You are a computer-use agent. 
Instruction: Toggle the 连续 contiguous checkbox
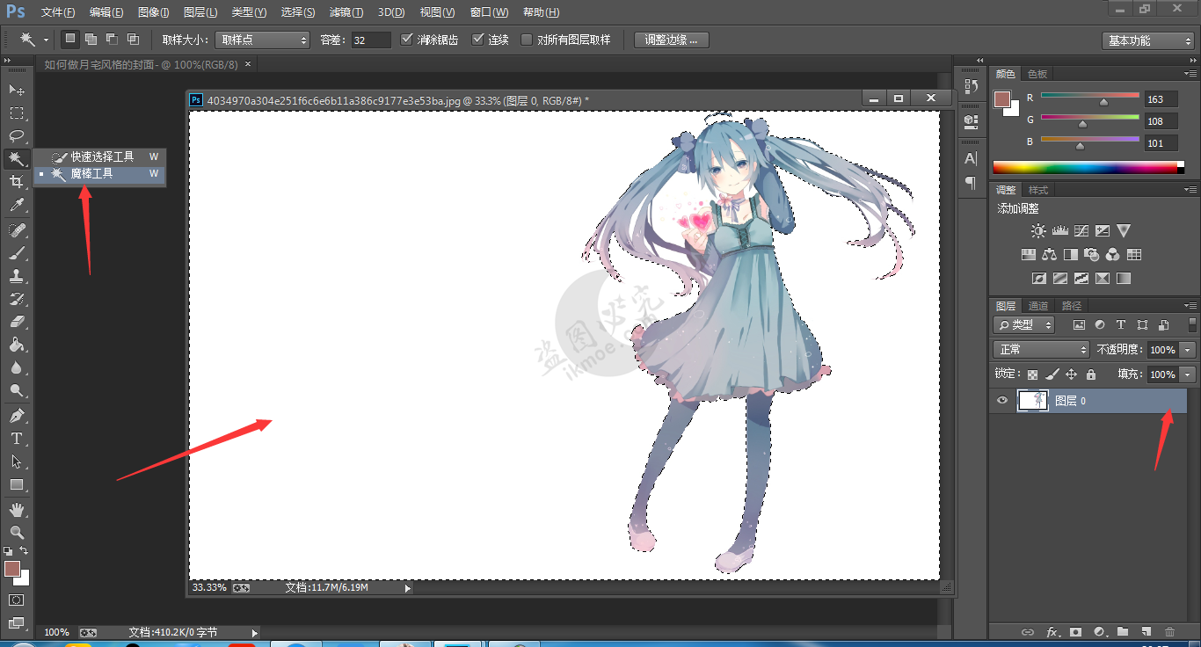click(478, 40)
